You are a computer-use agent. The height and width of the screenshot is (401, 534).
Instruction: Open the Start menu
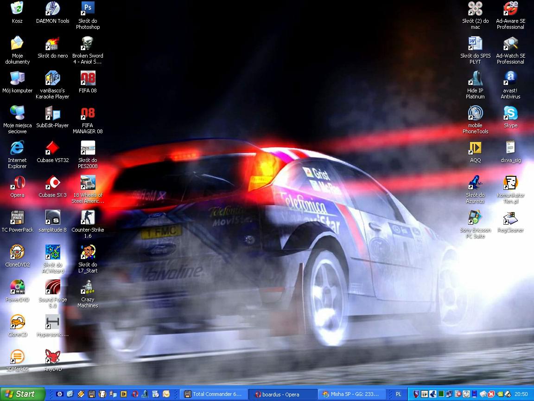pos(22,394)
